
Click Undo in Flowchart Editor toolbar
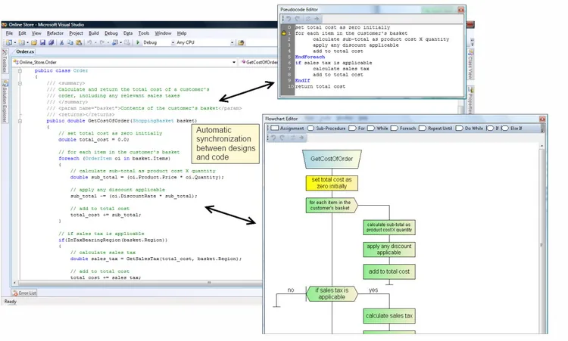(273, 138)
